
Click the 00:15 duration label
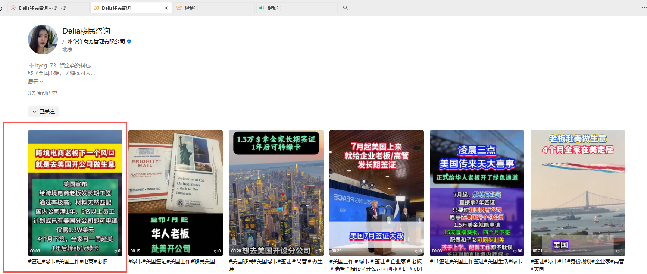135,251
